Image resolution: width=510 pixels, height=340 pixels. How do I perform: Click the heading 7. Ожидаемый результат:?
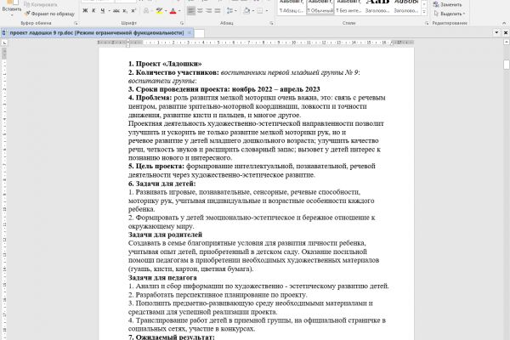pos(172,337)
